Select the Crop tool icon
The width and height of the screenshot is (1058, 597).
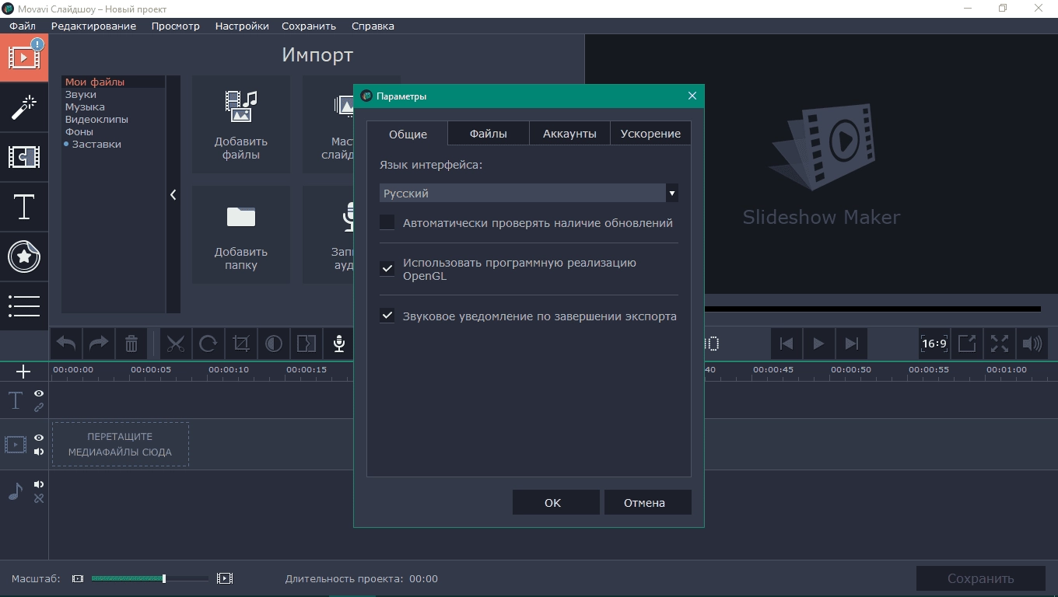(241, 344)
